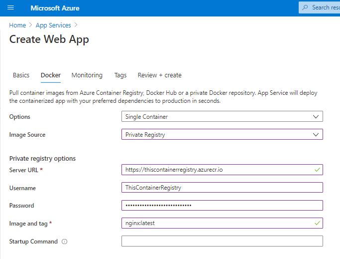This screenshot has height=259, width=340.
Task: Switch to the Basics tab
Action: click(x=21, y=75)
